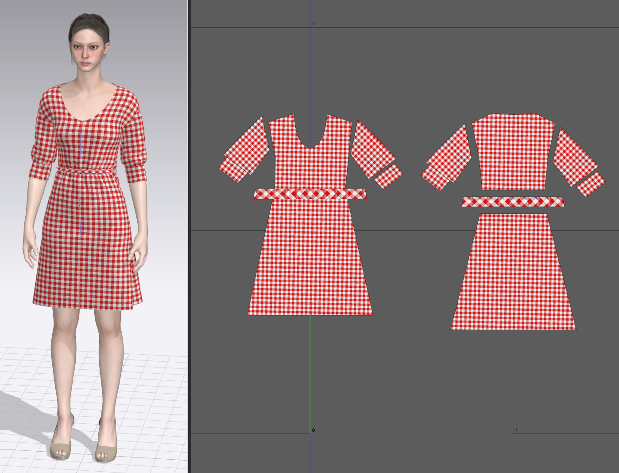Viewport: 619px width, 473px height.
Task: Click the origin point labeled 0 on the grid
Action: point(310,434)
